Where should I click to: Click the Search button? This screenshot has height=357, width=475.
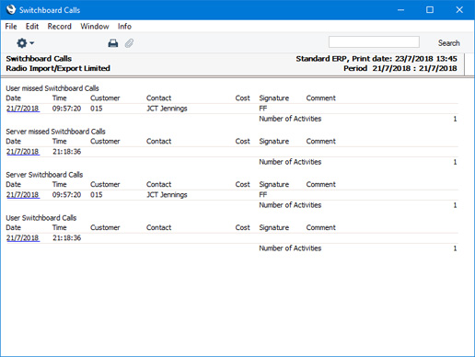click(448, 43)
